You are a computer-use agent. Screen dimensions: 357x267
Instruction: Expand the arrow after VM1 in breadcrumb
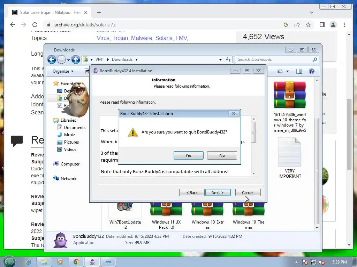(x=108, y=59)
